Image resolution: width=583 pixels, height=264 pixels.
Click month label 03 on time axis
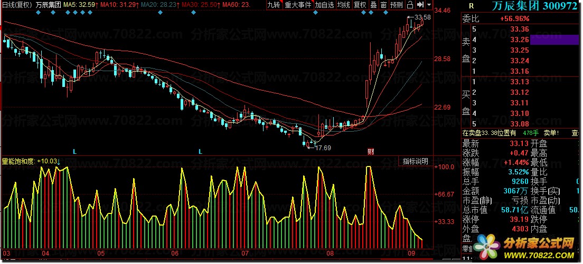[6, 253]
